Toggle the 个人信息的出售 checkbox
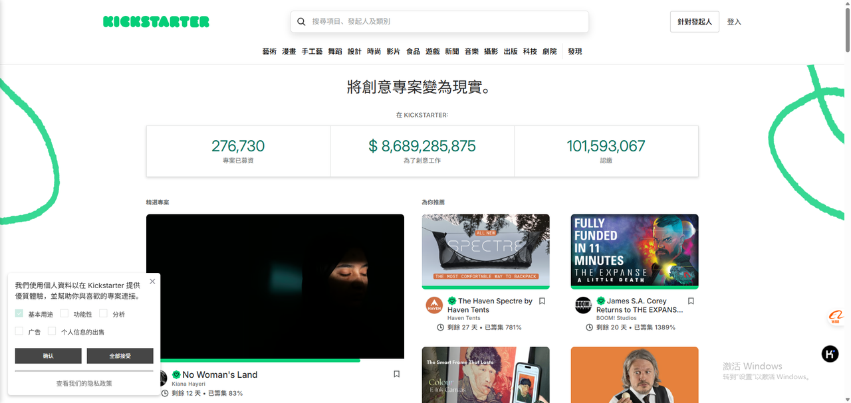This screenshot has height=403, width=851. tap(52, 331)
